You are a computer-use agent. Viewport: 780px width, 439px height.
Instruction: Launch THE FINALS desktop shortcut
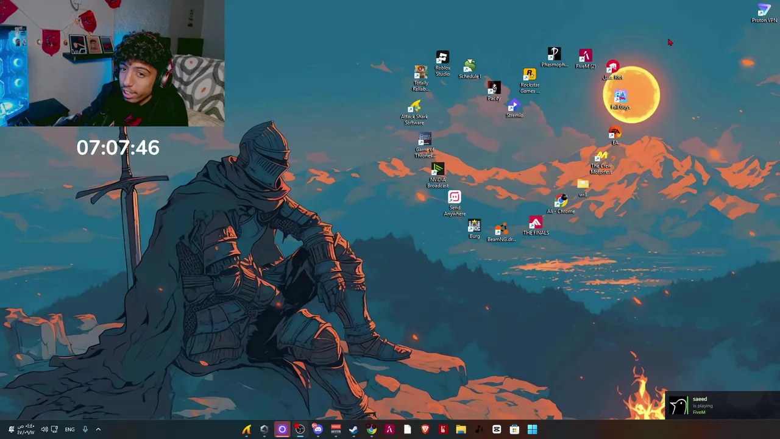point(536,226)
